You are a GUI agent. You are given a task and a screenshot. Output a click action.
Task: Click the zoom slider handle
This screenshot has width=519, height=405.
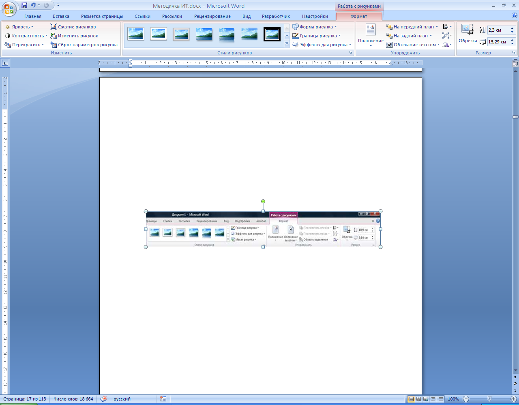tap(490, 399)
